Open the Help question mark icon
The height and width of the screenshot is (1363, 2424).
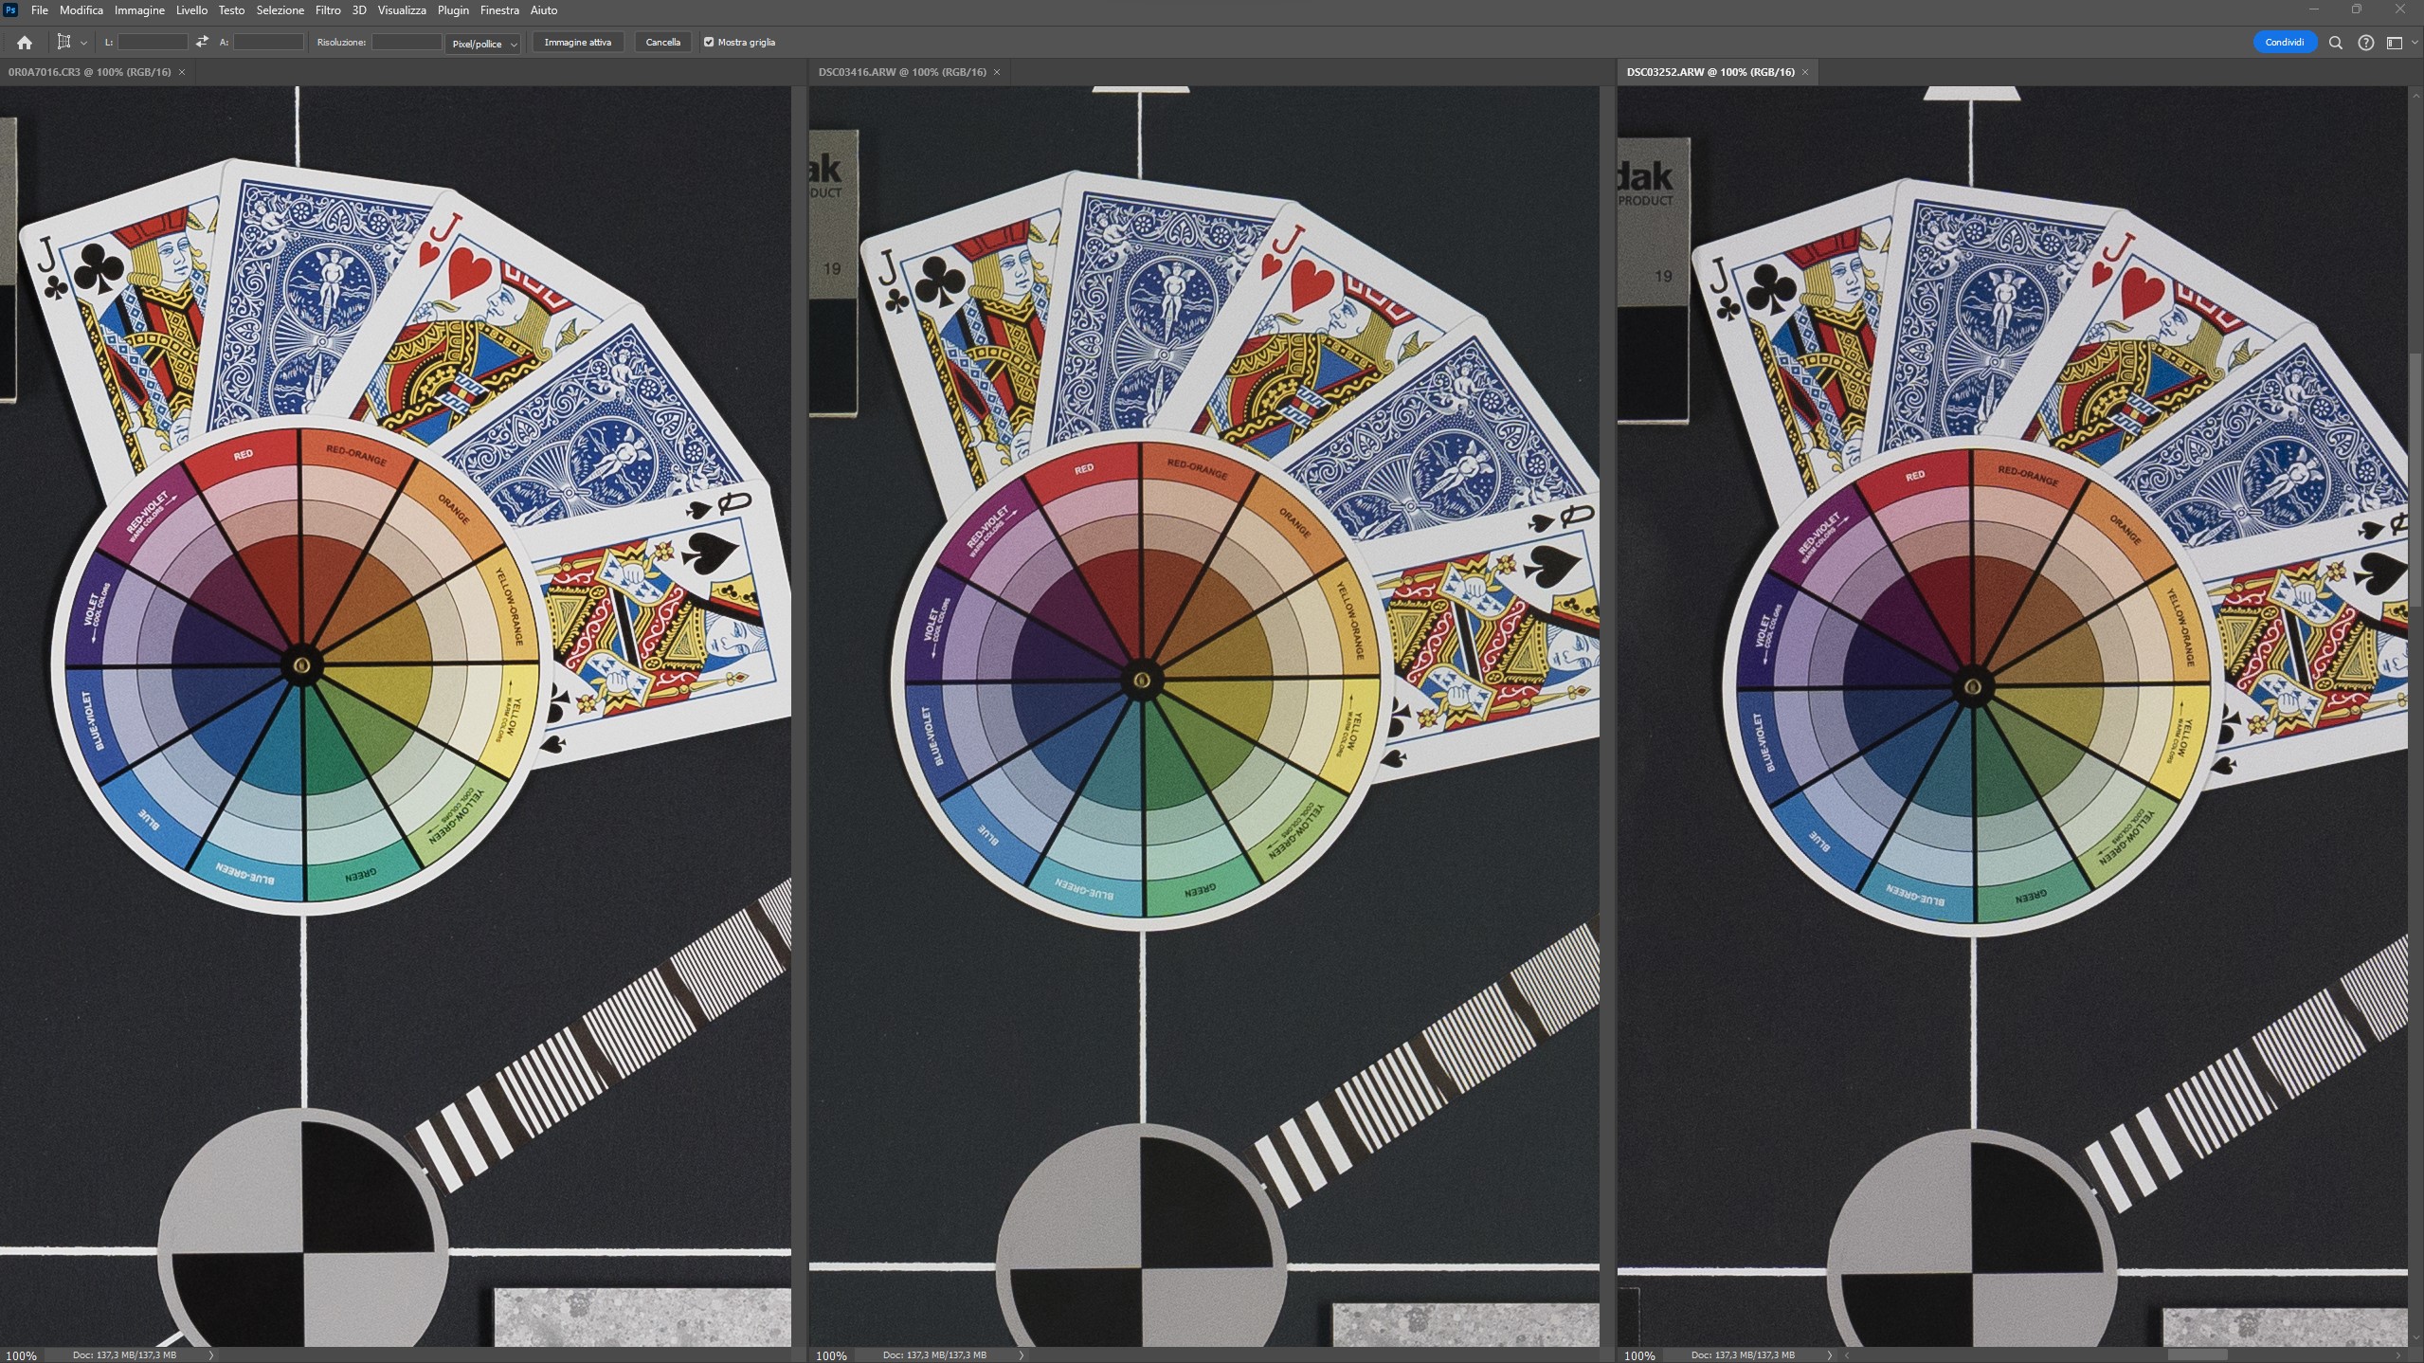coord(2365,43)
